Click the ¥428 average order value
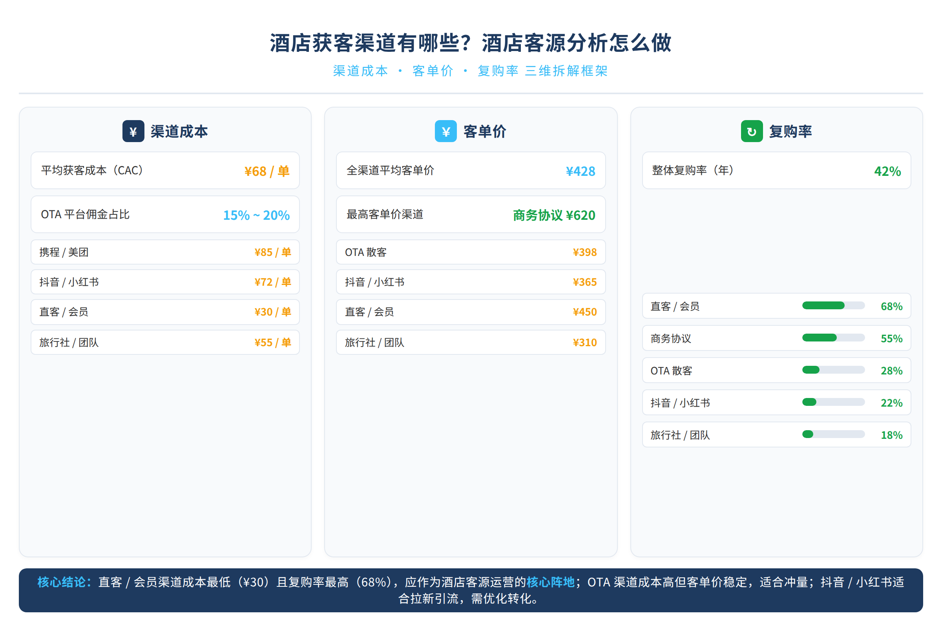The height and width of the screenshot is (628, 942). (581, 171)
